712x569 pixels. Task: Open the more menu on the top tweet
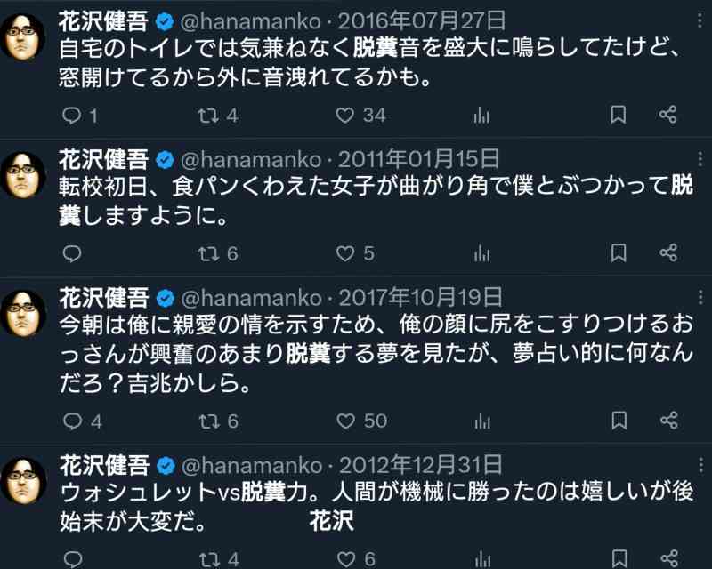[701, 20]
